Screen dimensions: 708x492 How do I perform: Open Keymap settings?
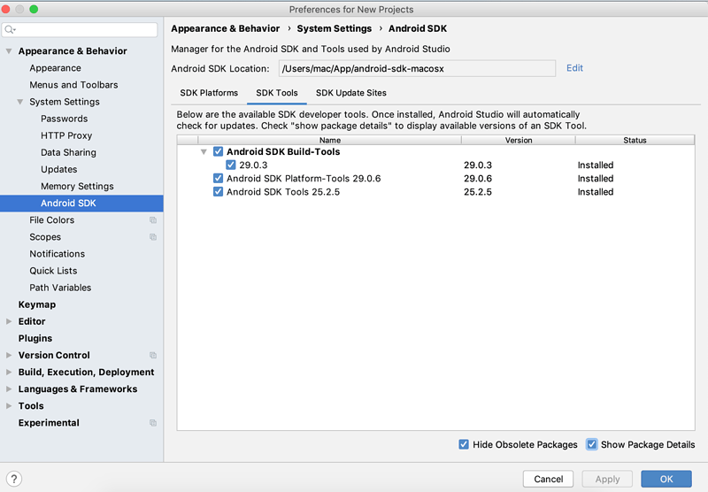tap(37, 304)
